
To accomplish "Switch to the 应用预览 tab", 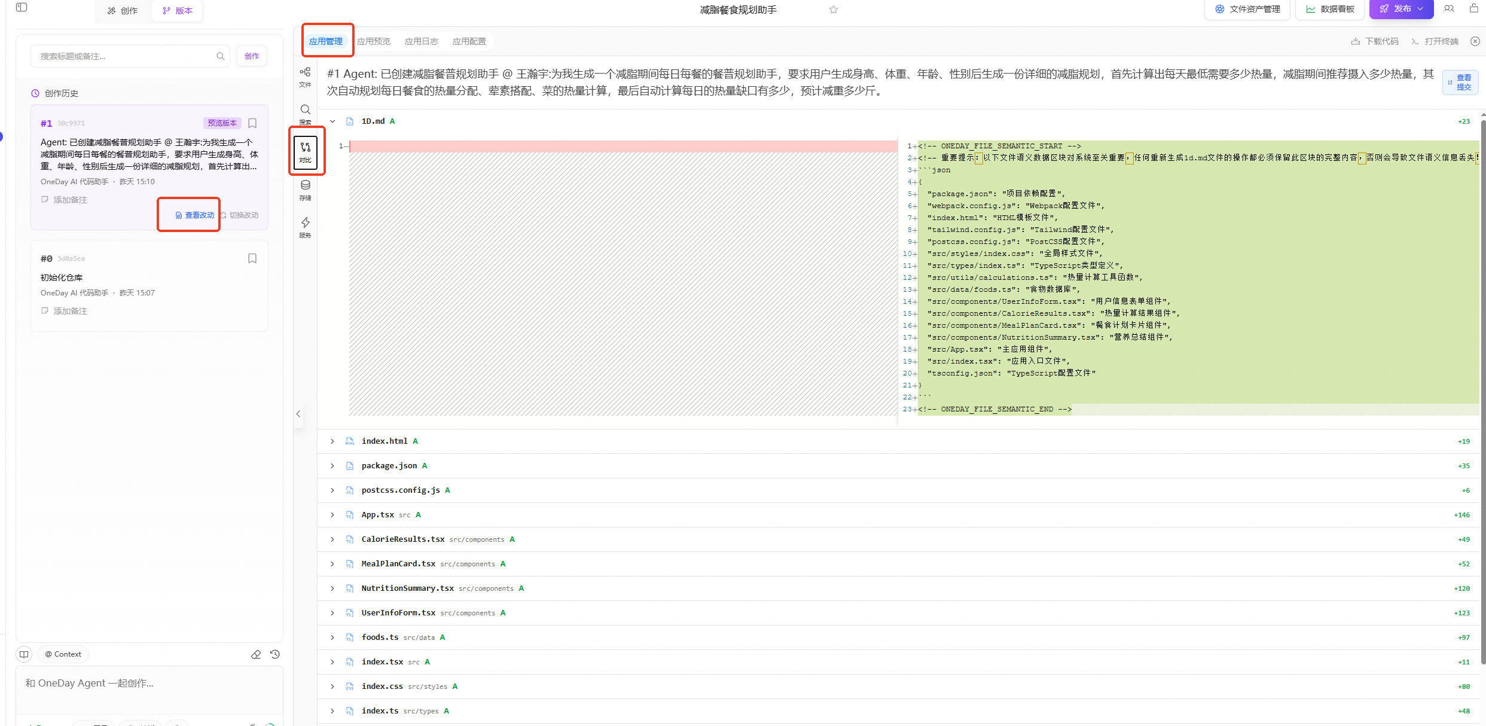I will [373, 41].
